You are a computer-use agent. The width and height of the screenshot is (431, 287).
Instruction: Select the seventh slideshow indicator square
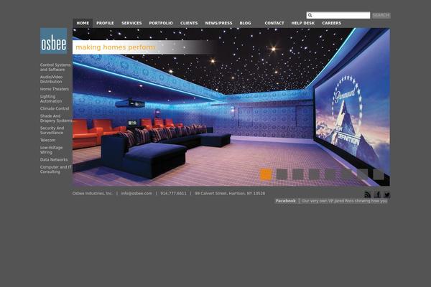tap(363, 174)
